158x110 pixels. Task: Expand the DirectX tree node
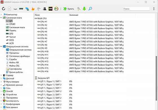(1, 91)
